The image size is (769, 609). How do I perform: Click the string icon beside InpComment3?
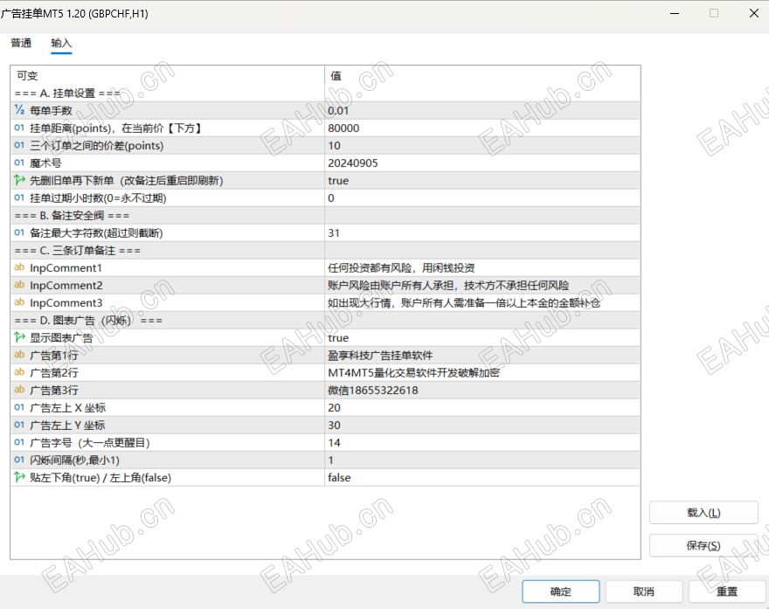19,302
